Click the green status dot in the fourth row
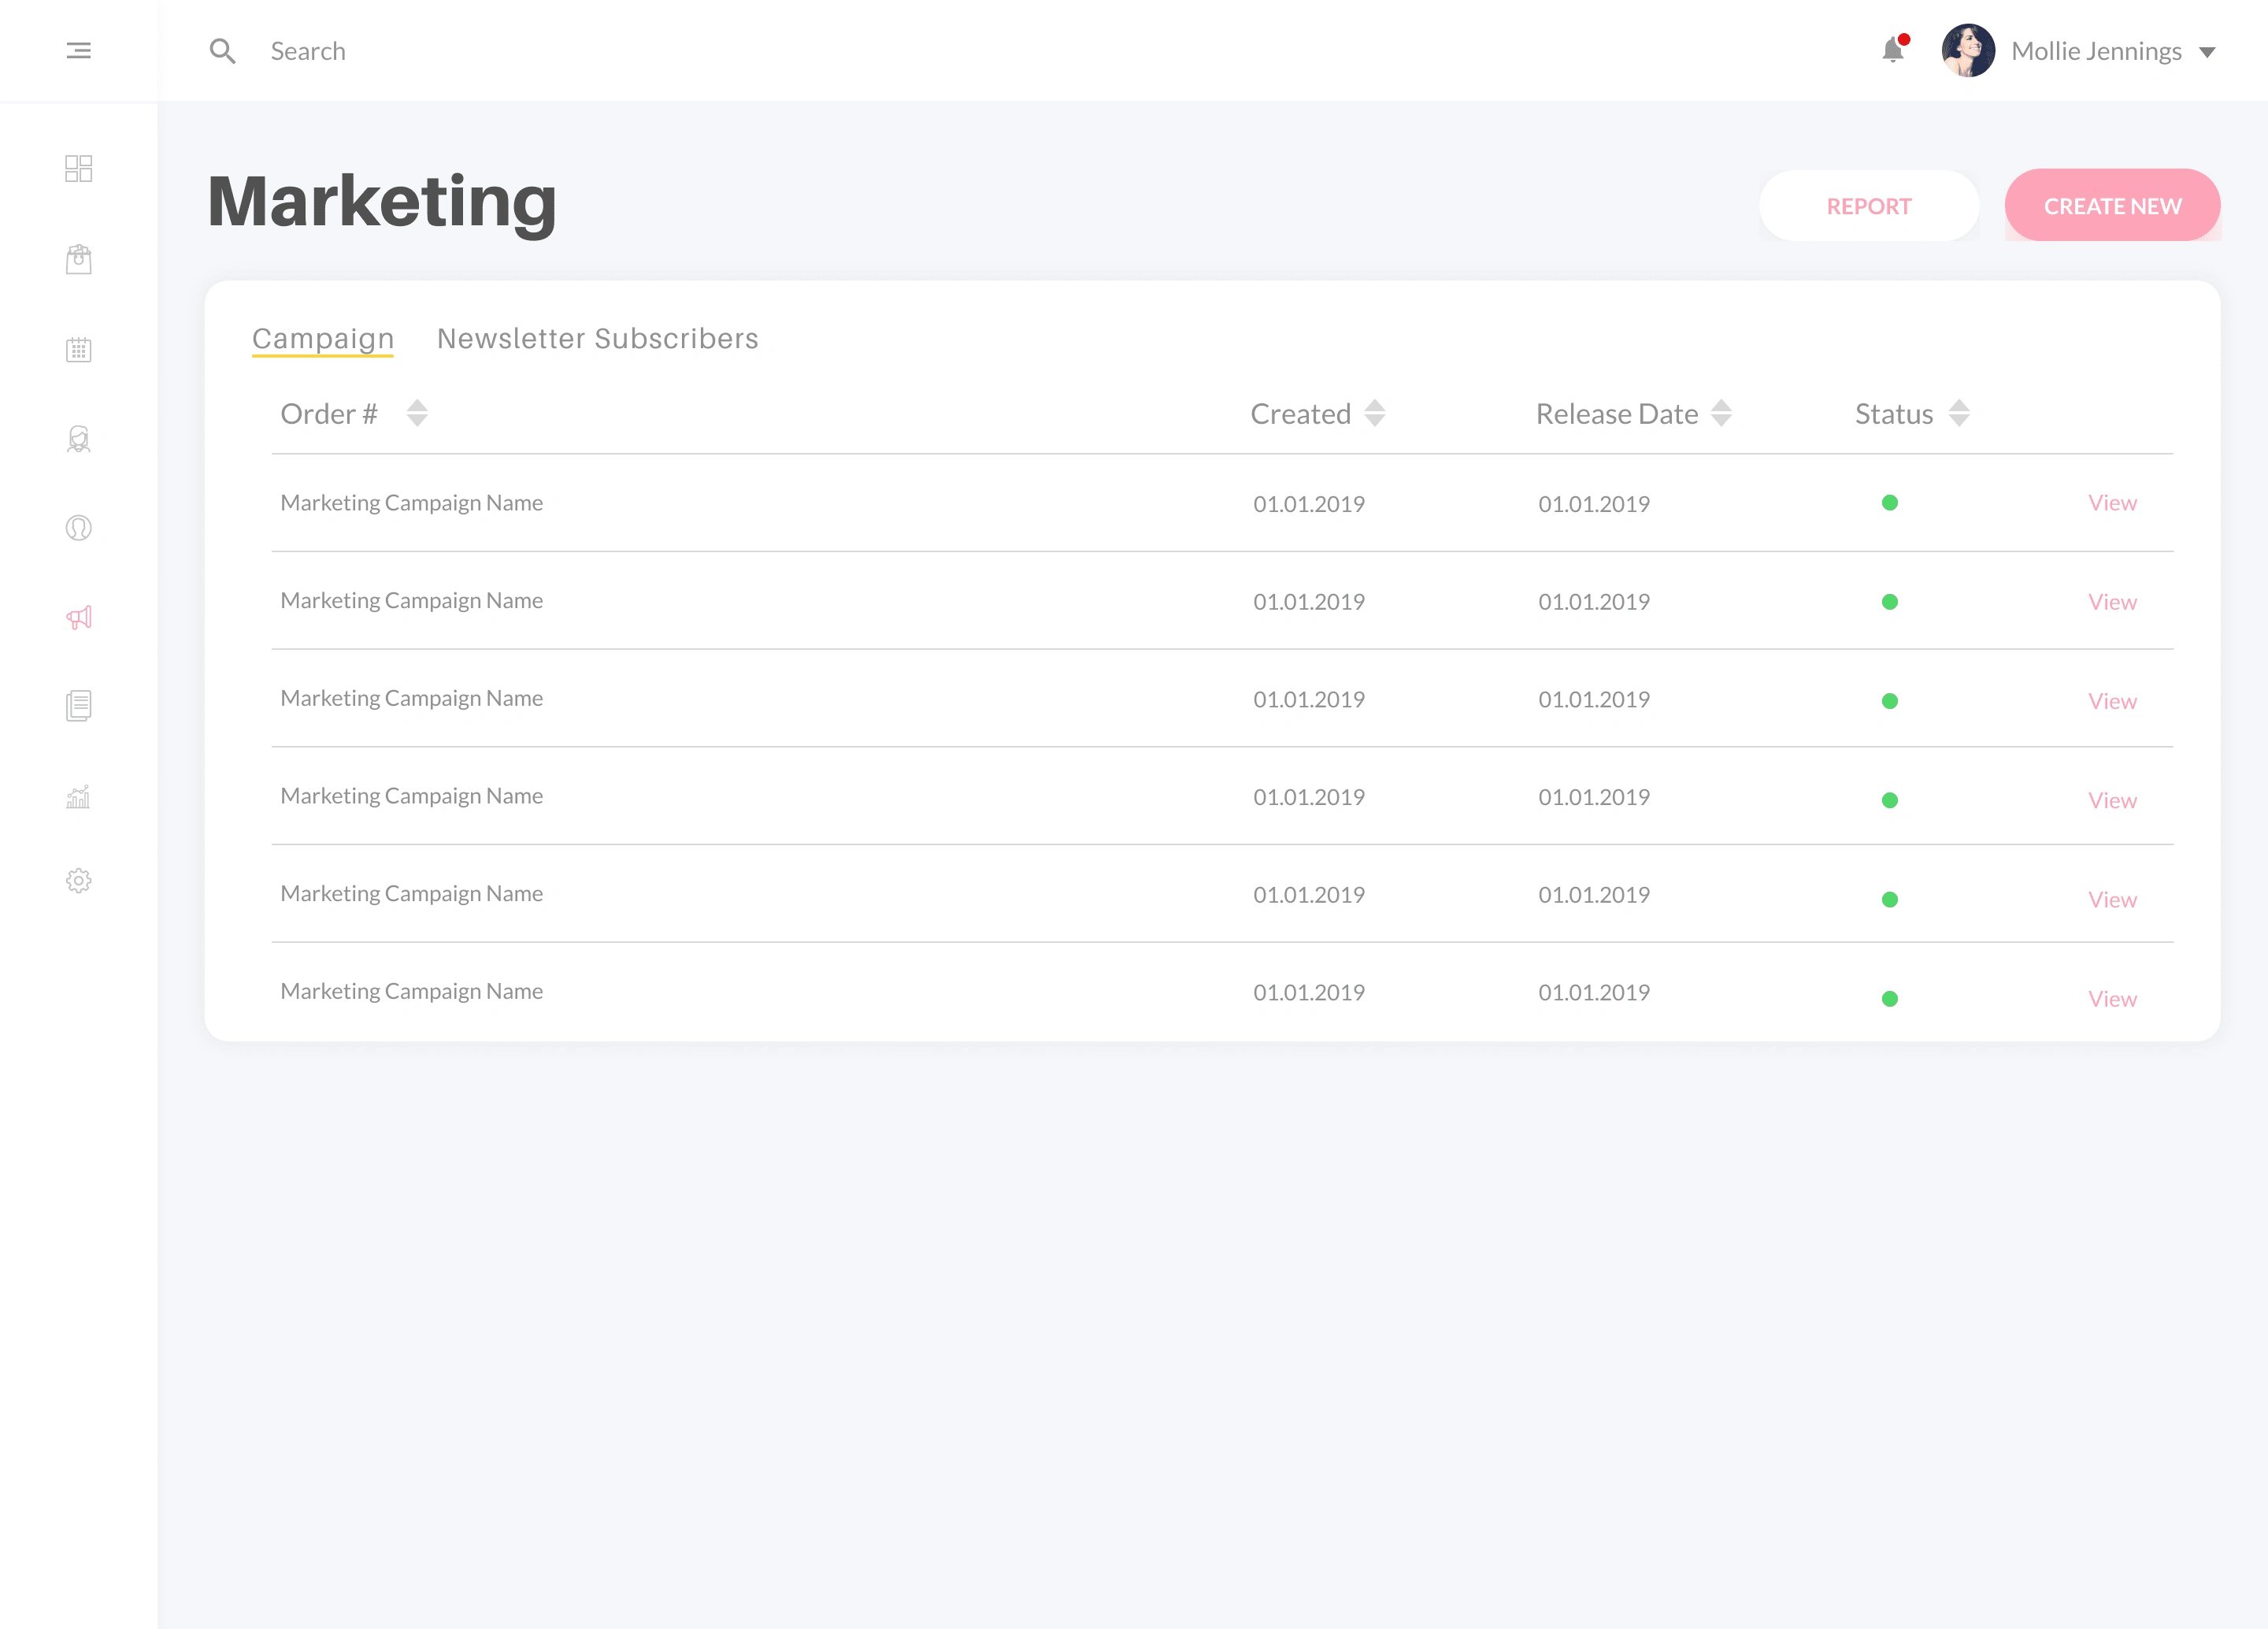Image resolution: width=2268 pixels, height=1629 pixels. 1890,800
